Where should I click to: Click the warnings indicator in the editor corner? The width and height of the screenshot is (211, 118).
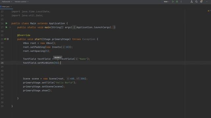click(209, 11)
